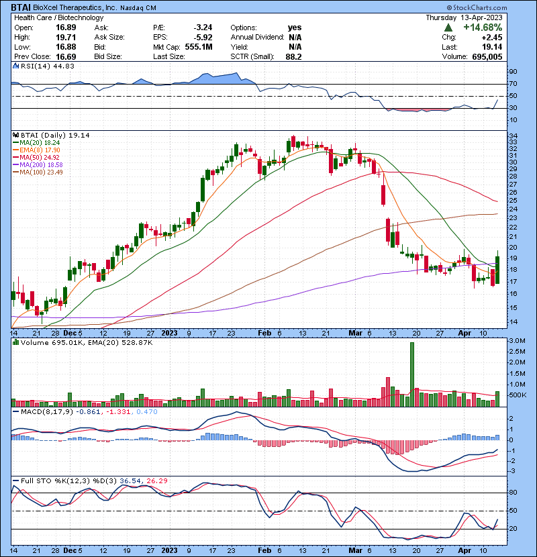Click the Ask Size label
Screen dimensions: 537x557
pyautogui.click(x=109, y=38)
